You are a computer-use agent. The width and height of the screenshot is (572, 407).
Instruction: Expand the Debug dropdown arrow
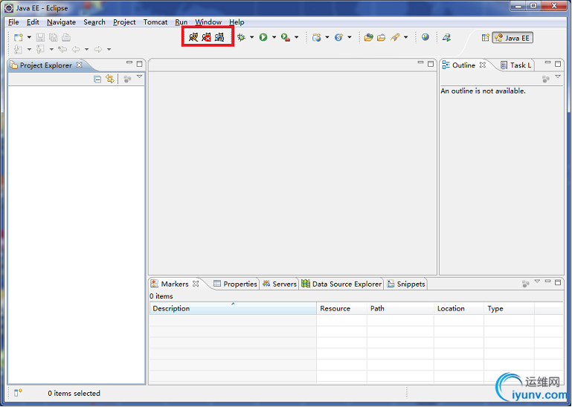pyautogui.click(x=251, y=37)
